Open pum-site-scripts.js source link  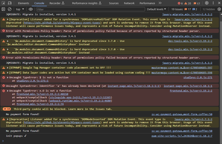tap(182, 136)
